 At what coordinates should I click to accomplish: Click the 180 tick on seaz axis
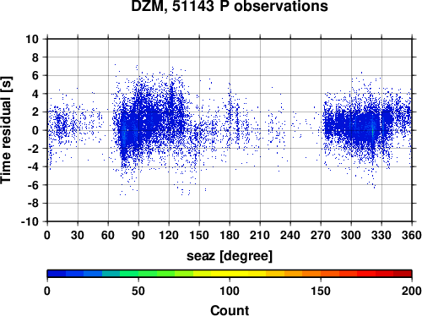(x=230, y=235)
